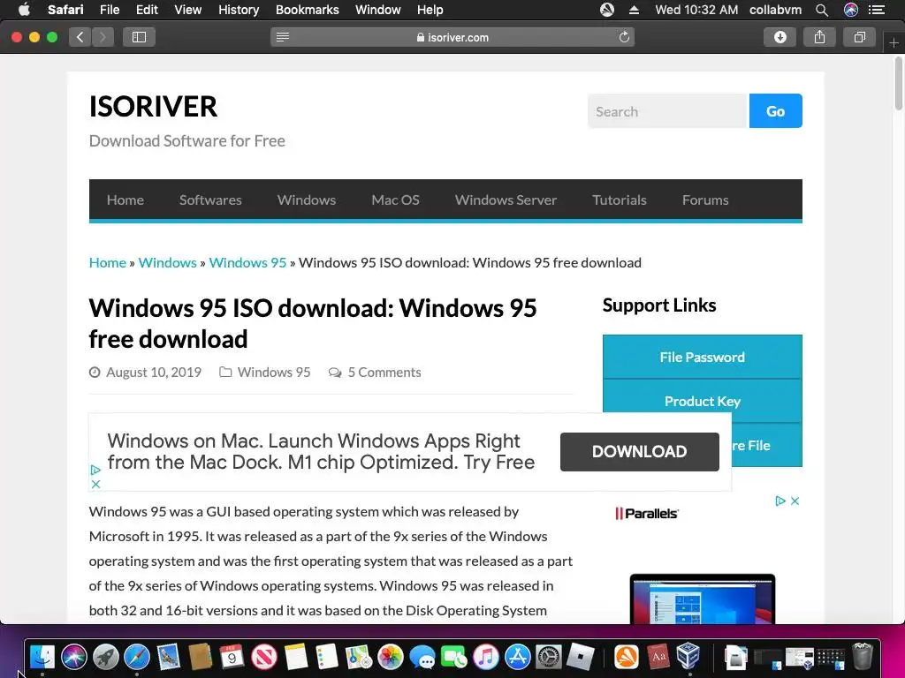Click File Password support link
This screenshot has height=678, width=905.
coord(703,357)
